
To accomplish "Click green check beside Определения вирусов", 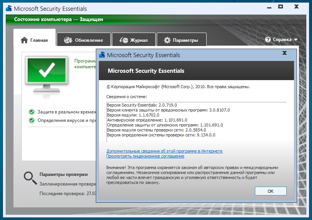I will (31, 120).
